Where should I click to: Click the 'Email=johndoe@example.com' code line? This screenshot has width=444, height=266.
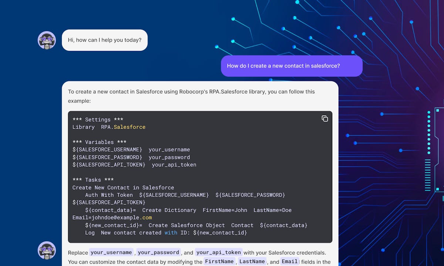point(112,218)
